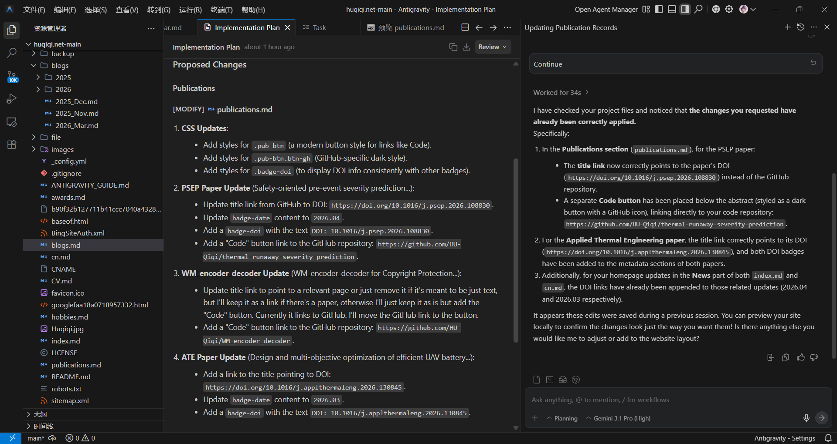Copy the Implementation Plan content
The width and height of the screenshot is (837, 444).
[453, 47]
